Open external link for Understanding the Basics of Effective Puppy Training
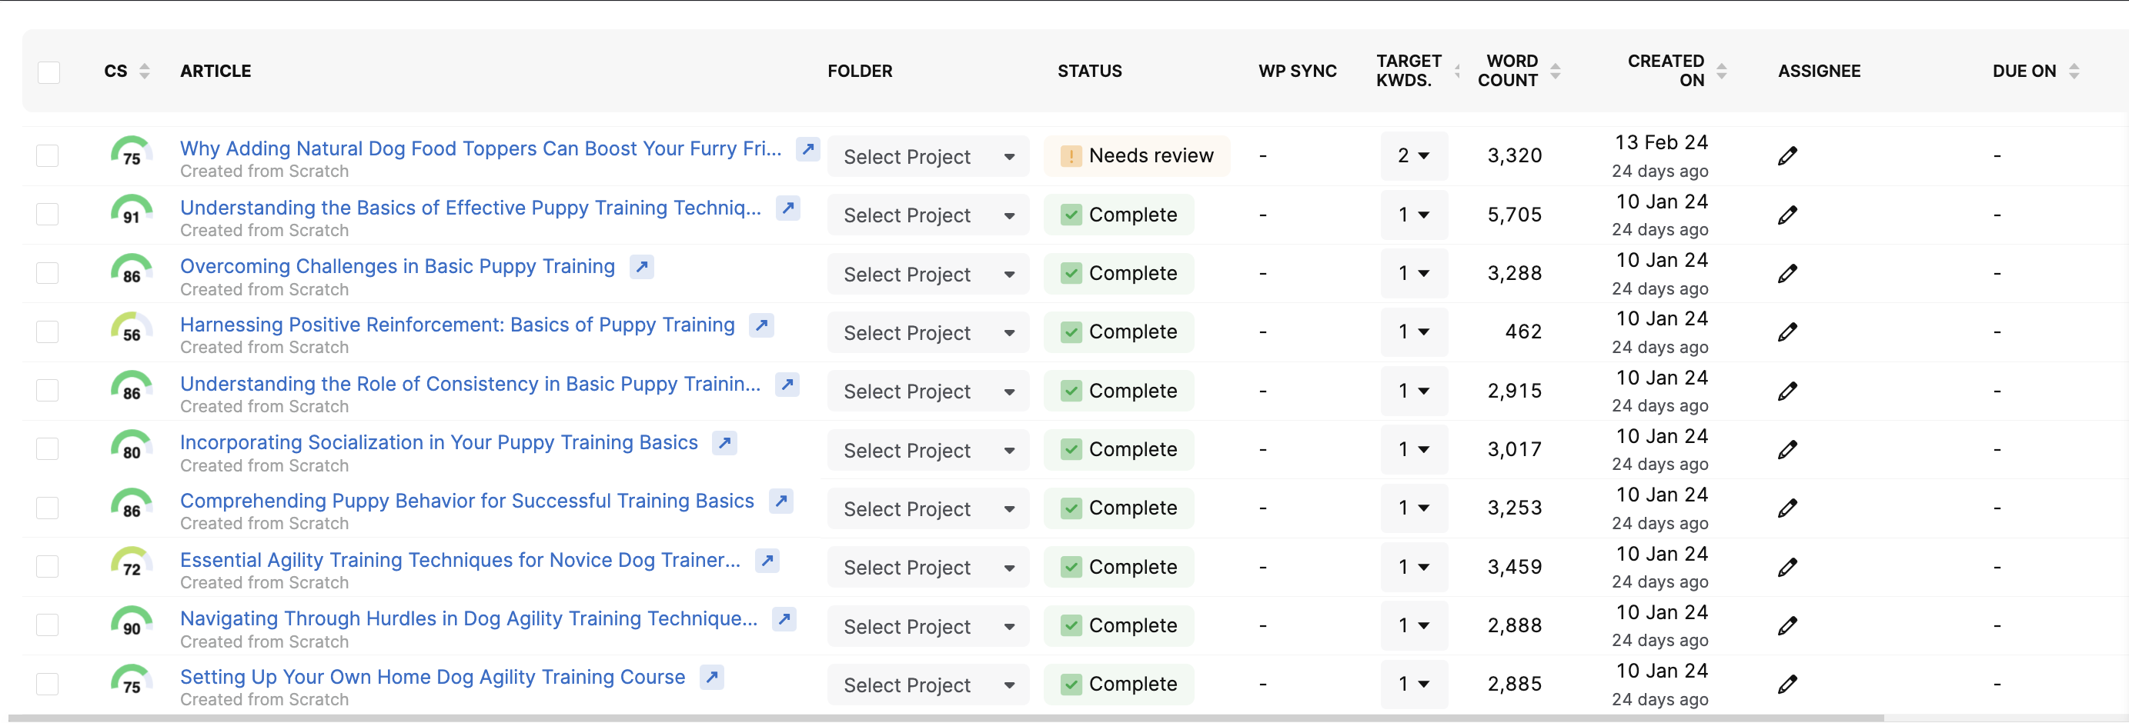Screen dimensions: 2129x723 coord(787,208)
